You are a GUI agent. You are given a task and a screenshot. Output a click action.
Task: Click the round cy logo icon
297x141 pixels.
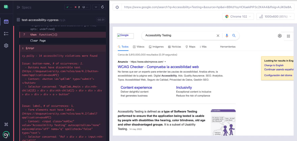tap(6, 135)
